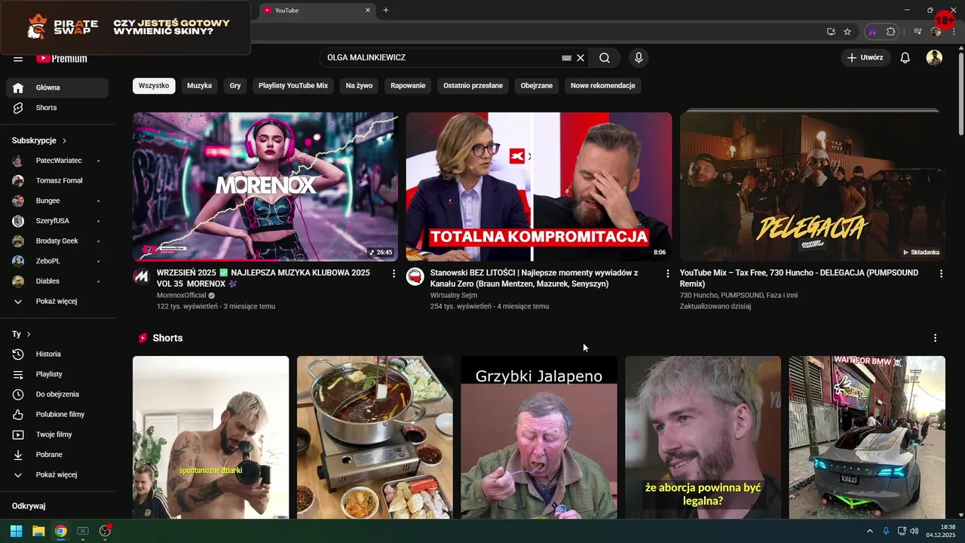
Task: Open Shorts in the sidebar
Action: [x=57, y=108]
